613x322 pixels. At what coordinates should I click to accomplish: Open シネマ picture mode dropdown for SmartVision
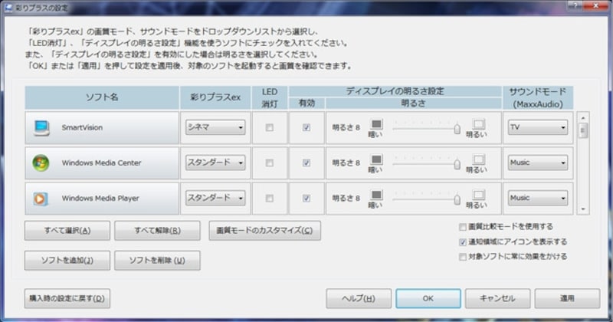coord(215,127)
